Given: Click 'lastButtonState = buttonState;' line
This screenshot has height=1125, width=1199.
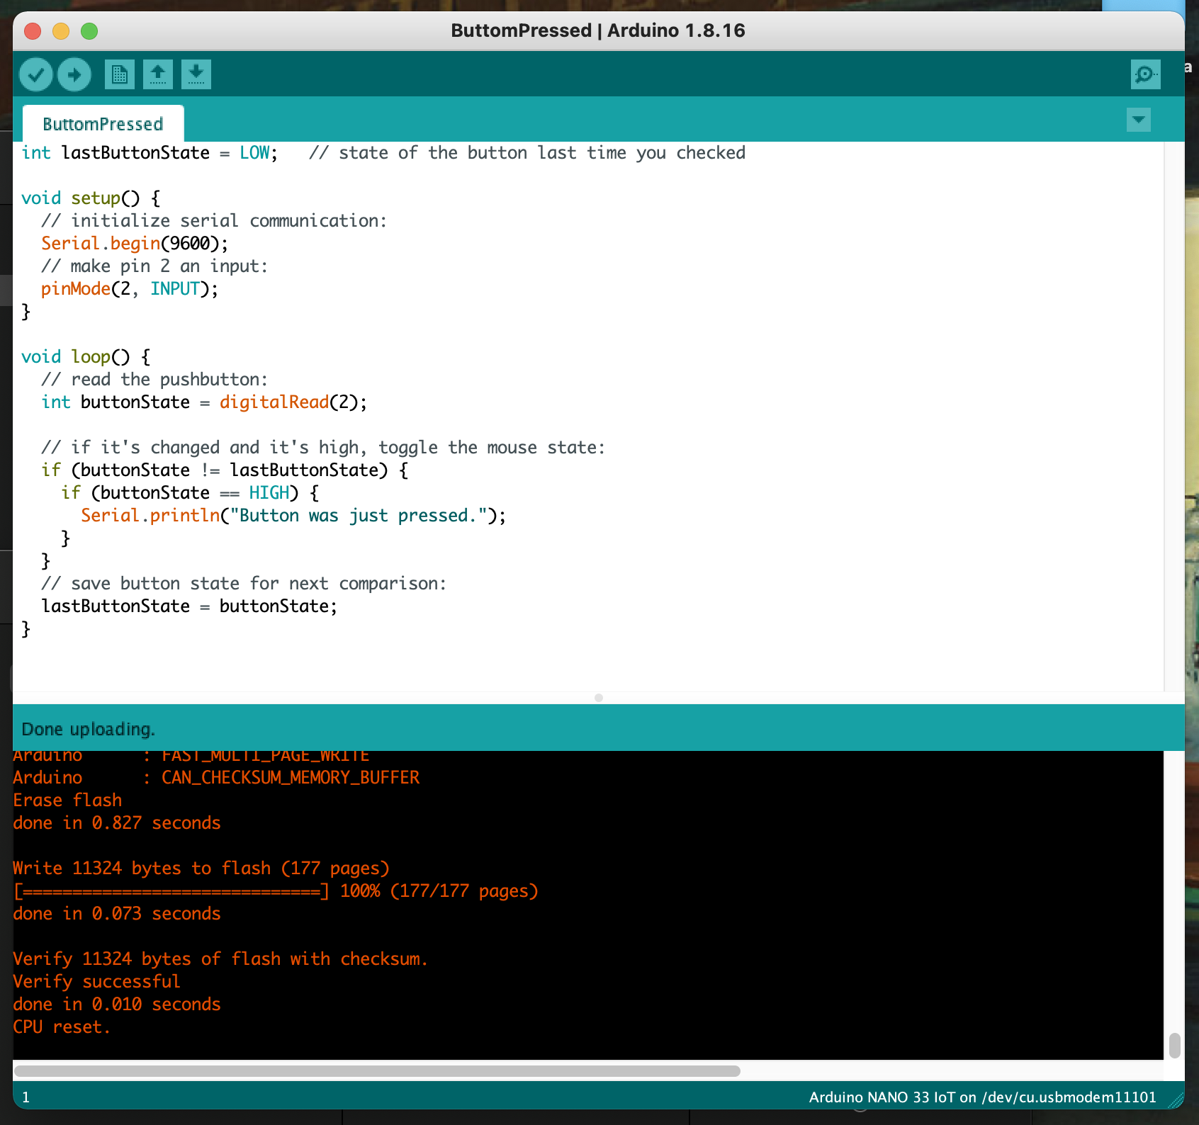Looking at the screenshot, I should [x=189, y=606].
